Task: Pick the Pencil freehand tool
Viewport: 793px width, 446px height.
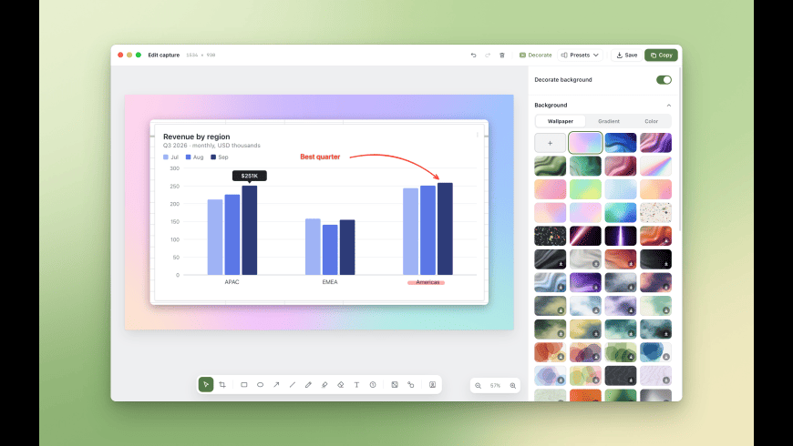Action: [x=308, y=385]
